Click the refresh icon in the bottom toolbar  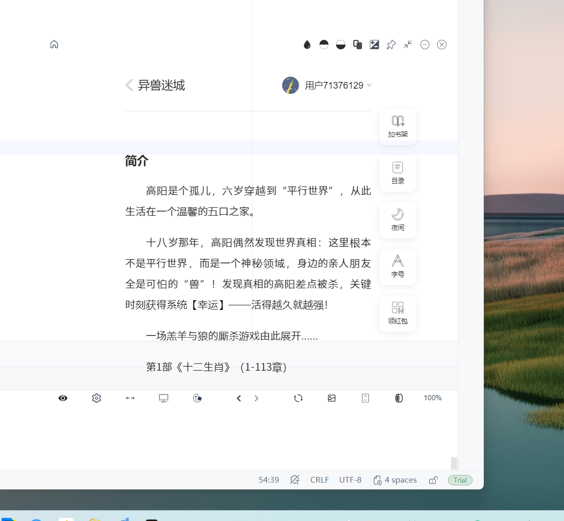click(298, 398)
